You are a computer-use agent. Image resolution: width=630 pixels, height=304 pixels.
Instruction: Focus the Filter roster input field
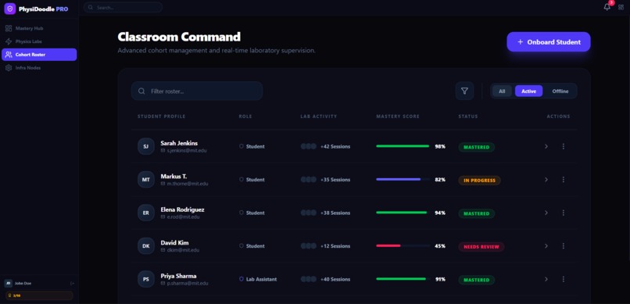(197, 91)
